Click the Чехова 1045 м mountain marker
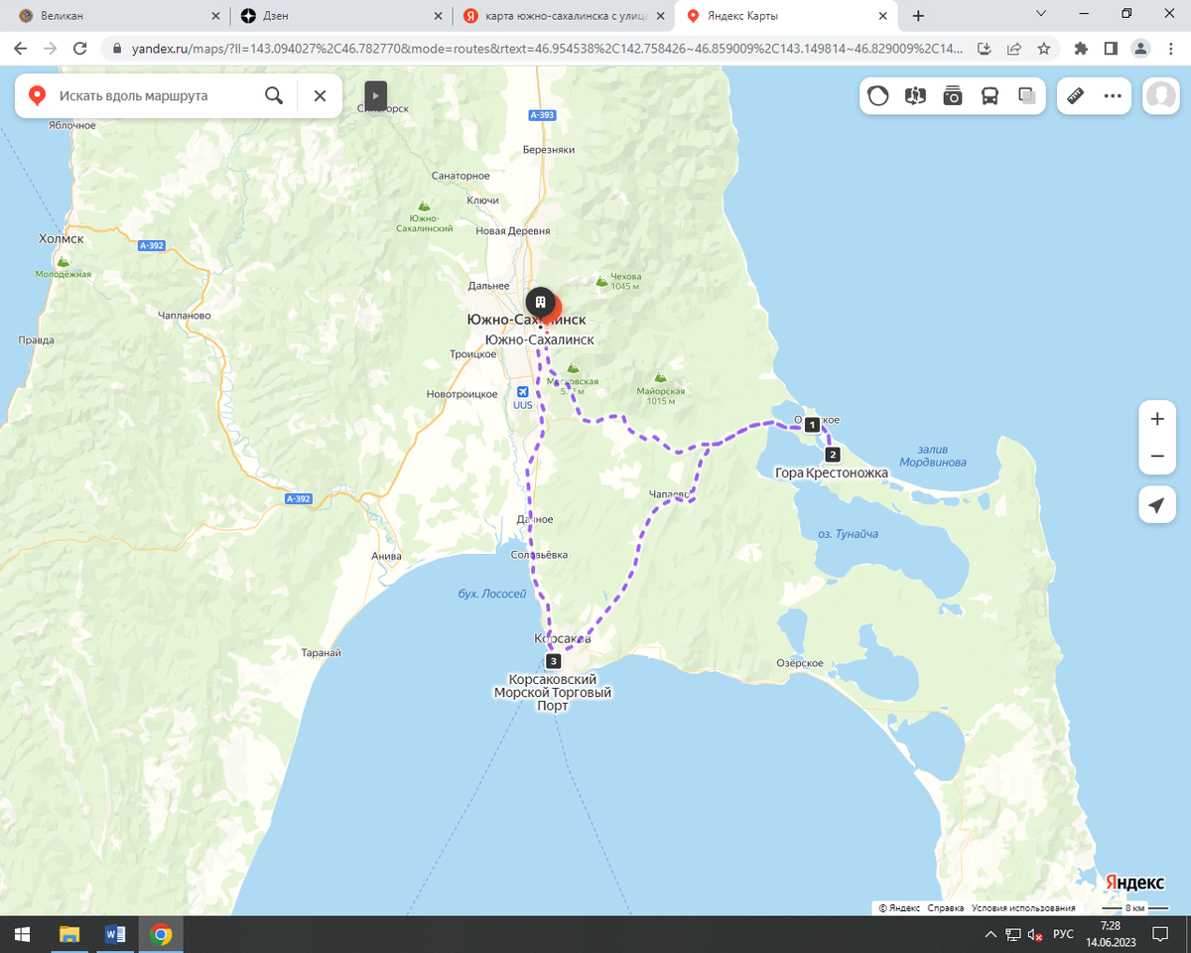Screen dimensions: 1191x953 (x=601, y=282)
